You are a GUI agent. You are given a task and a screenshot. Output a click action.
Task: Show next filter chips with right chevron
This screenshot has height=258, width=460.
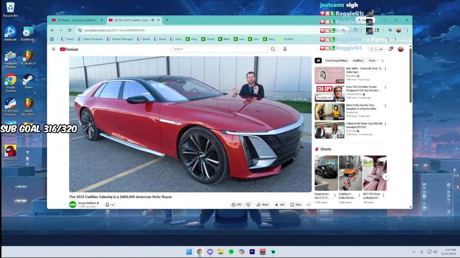click(x=382, y=61)
